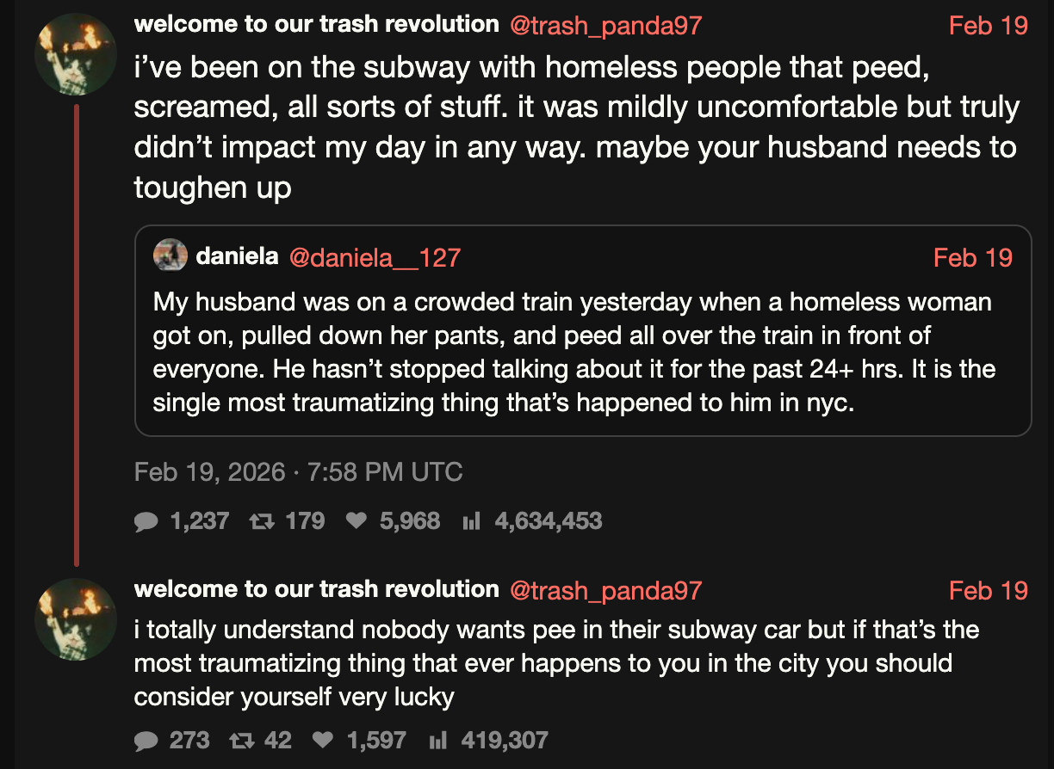Viewport: 1054px width, 769px height.
Task: Click the second tweet's Feb 19 date
Action: pos(988,590)
